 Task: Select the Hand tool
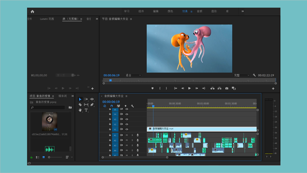coord(80,110)
